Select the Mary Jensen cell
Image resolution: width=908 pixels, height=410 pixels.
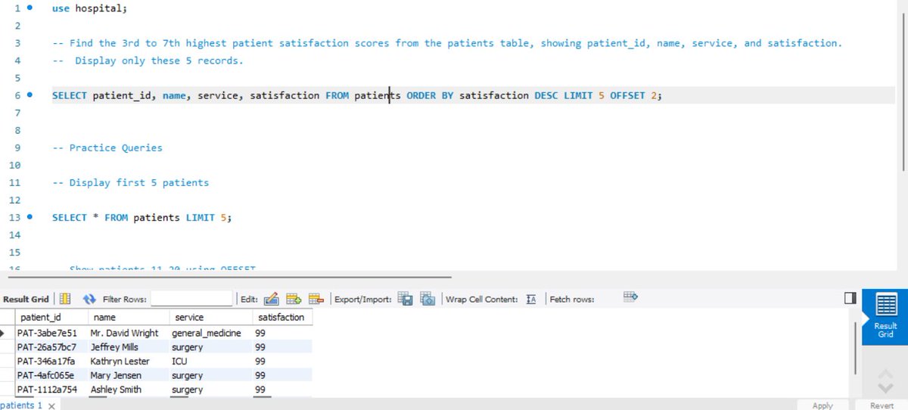click(x=129, y=375)
